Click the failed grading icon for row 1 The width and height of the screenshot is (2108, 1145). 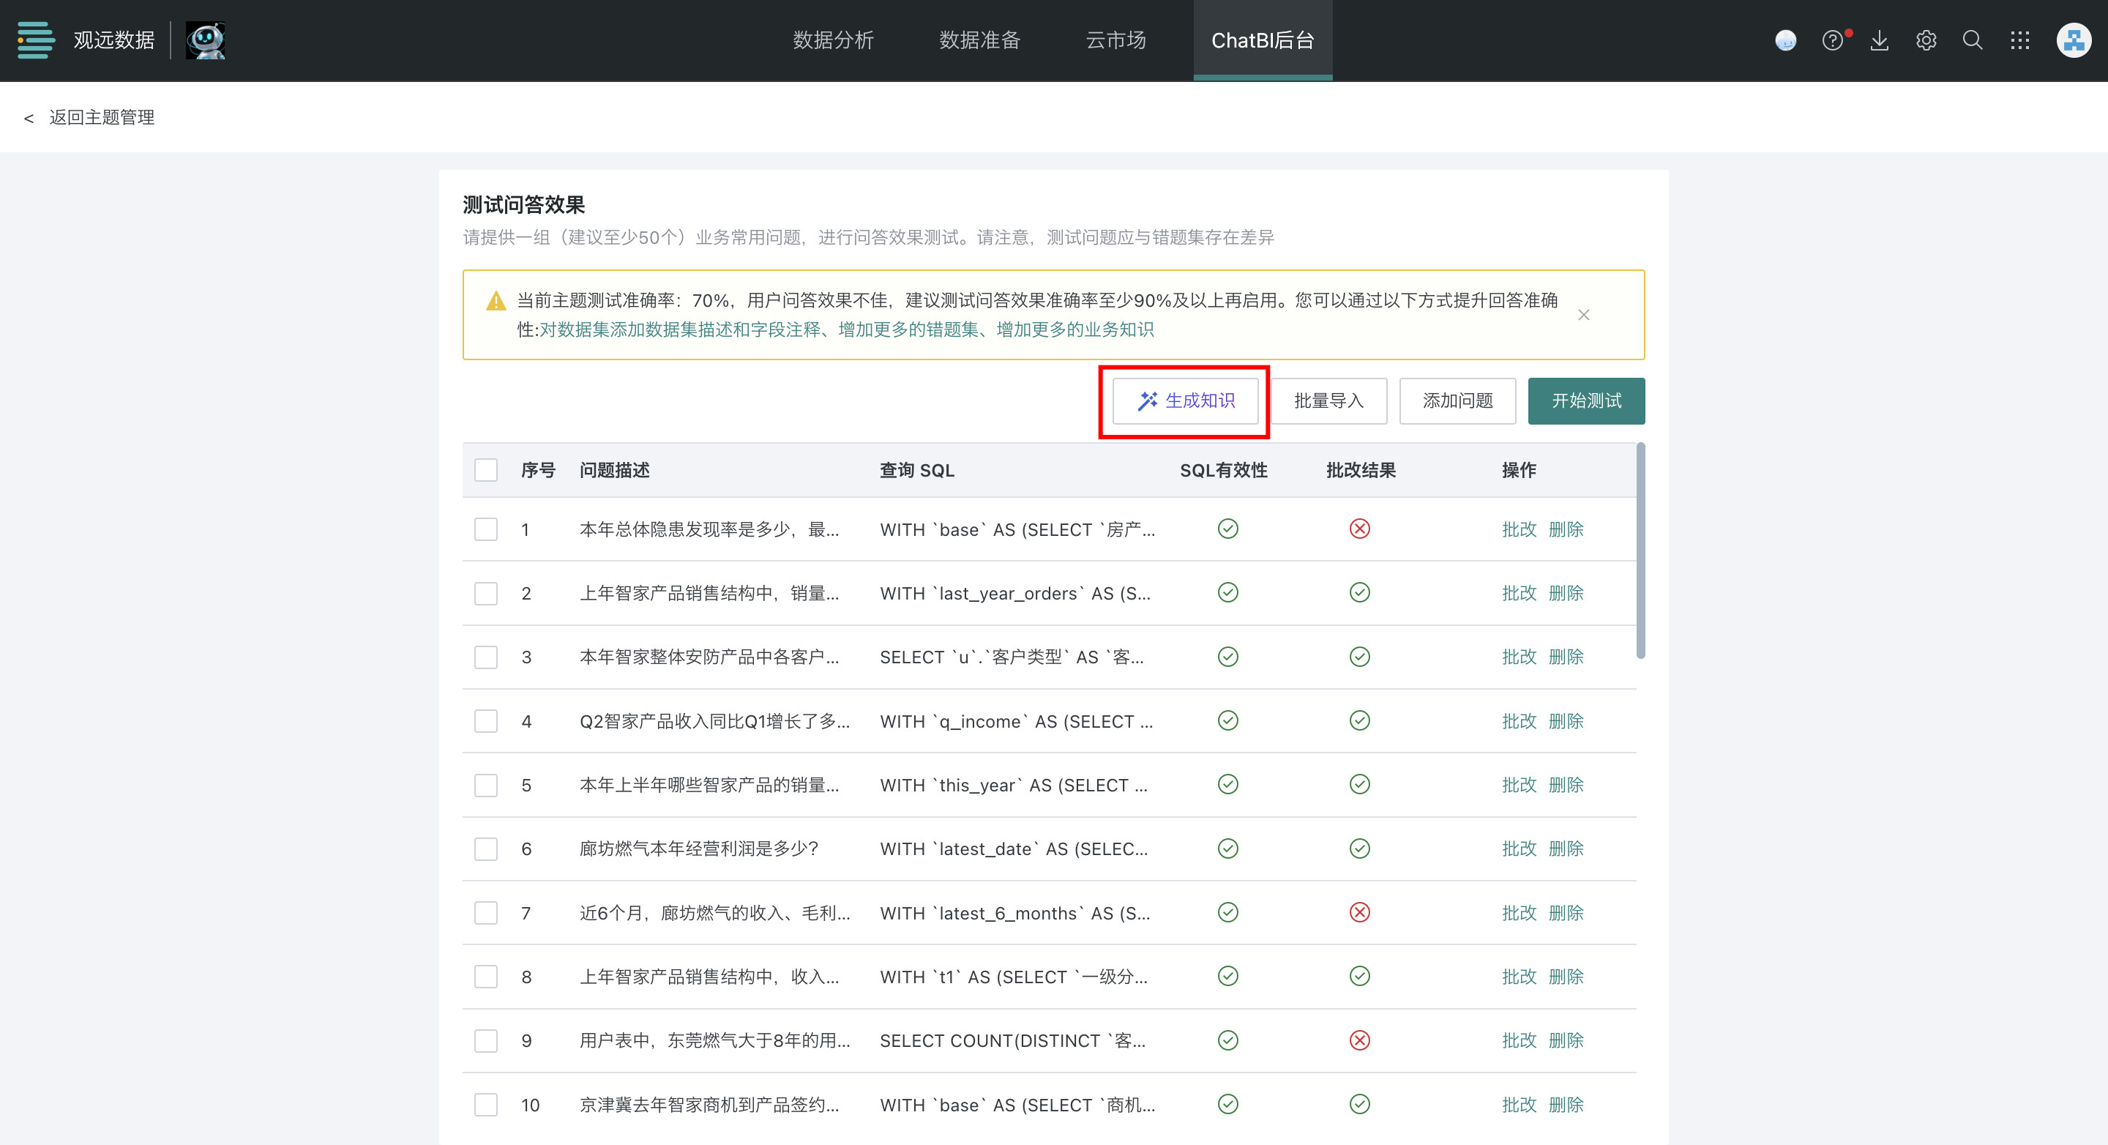1359,529
